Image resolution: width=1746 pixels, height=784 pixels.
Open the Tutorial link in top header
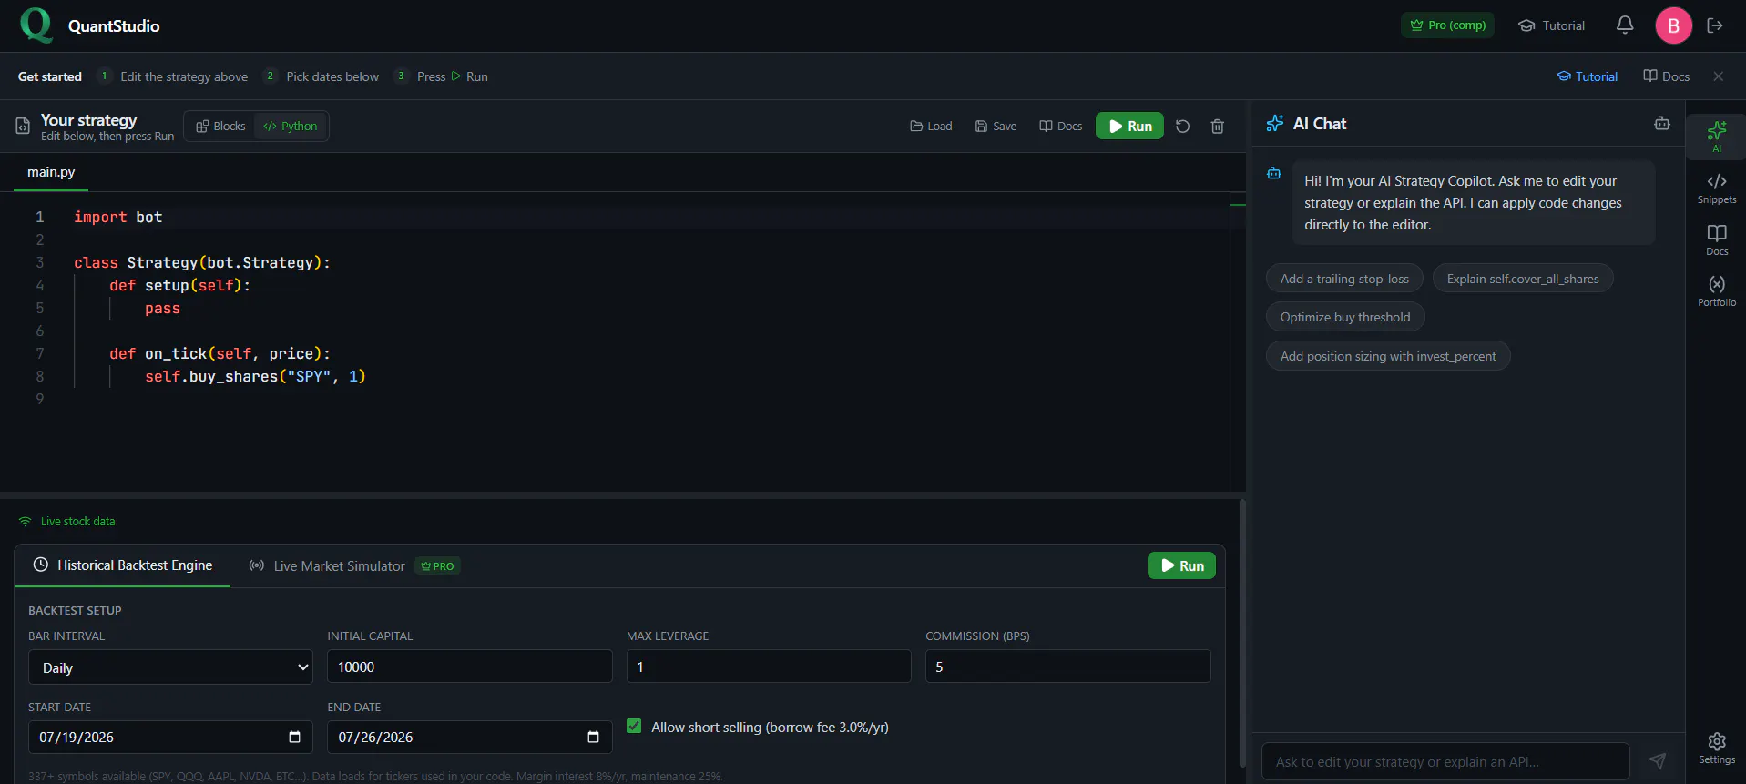(x=1551, y=25)
